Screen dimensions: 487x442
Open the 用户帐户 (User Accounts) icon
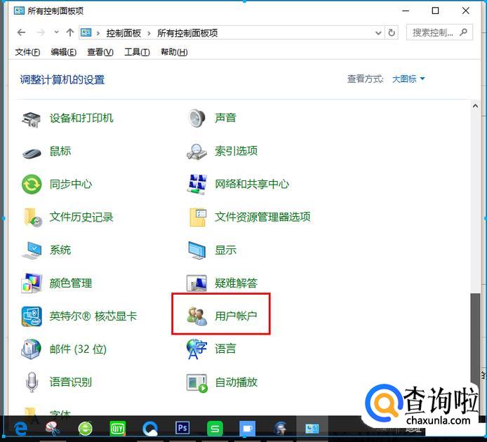point(197,316)
